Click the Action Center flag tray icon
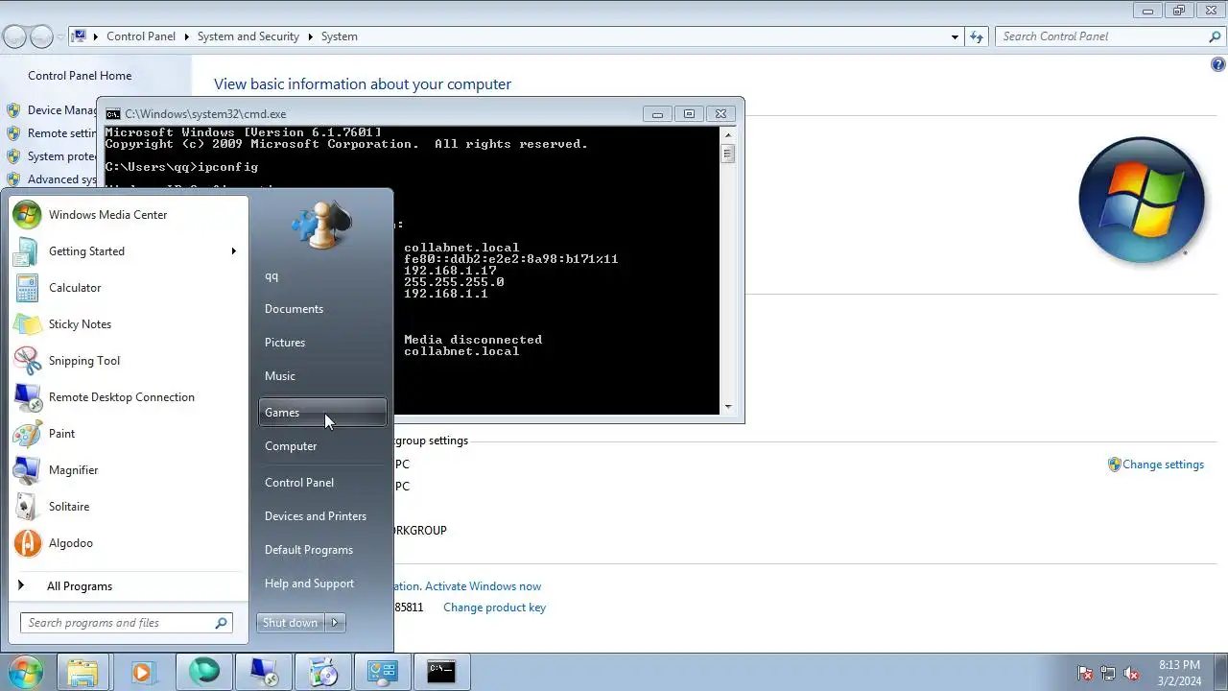Viewport: 1228px width, 691px height. coord(1085,674)
